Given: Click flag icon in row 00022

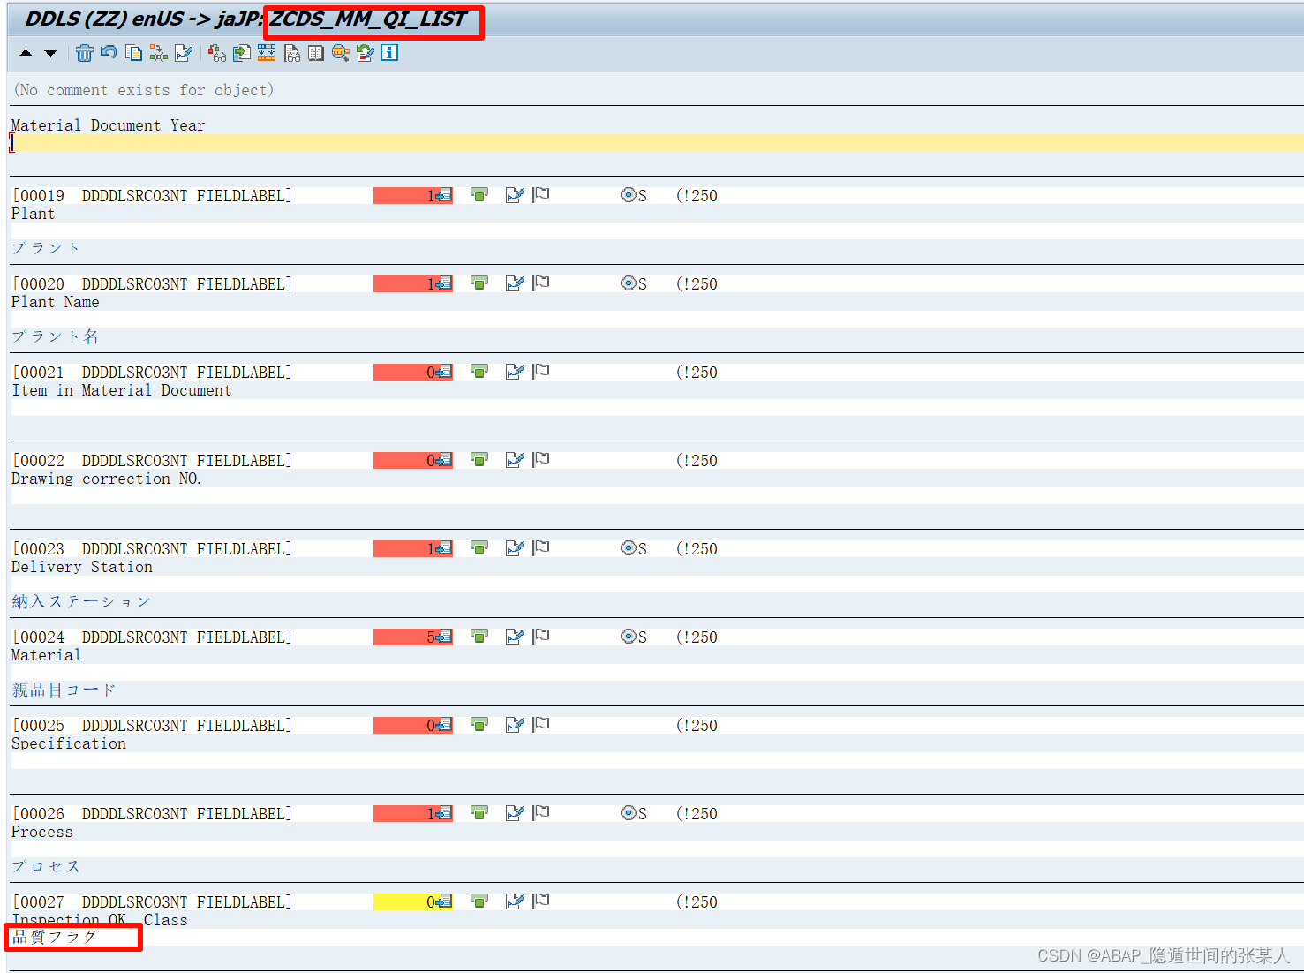Looking at the screenshot, I should click(541, 460).
